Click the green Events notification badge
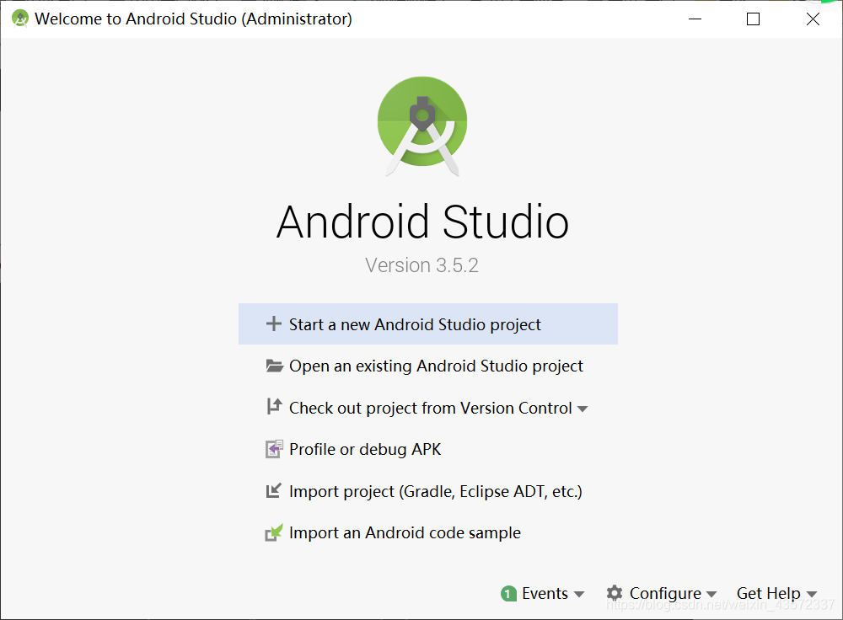843x620 pixels. 508,594
